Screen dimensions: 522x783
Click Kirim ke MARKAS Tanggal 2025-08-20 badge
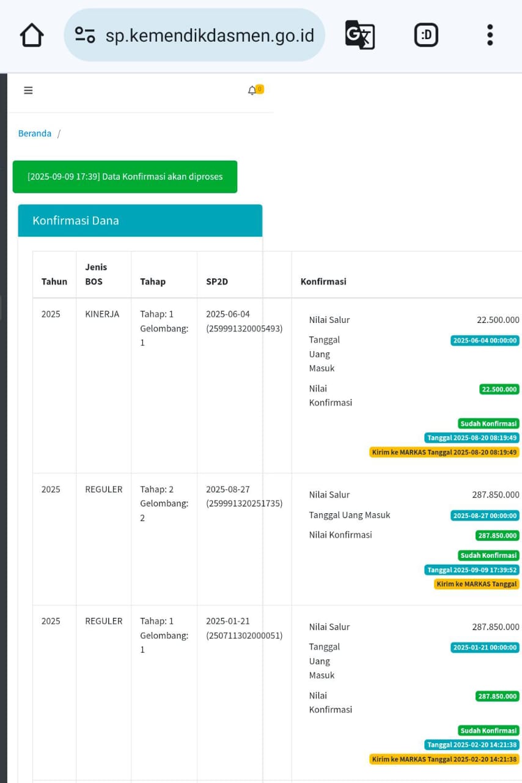click(444, 452)
